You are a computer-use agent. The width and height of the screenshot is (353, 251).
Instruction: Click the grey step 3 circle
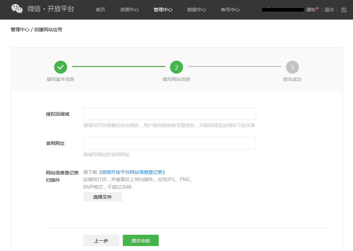(292, 67)
